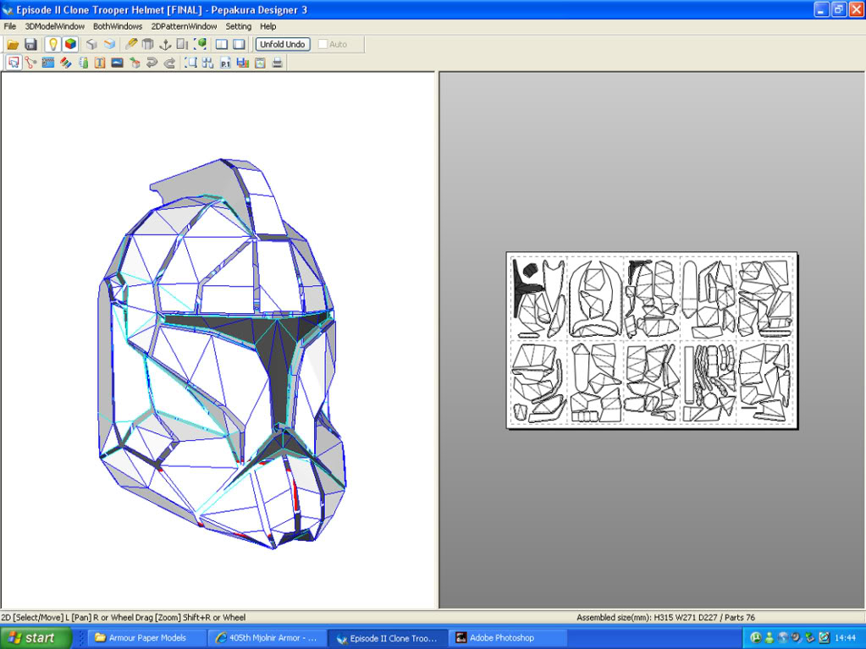Click the Open file folder icon

(x=13, y=44)
